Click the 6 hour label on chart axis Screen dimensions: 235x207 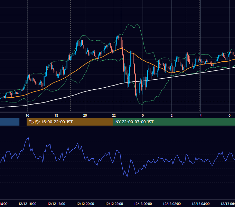click(x=229, y=115)
